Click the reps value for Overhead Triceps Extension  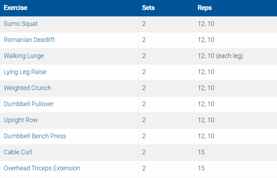pyautogui.click(x=201, y=169)
